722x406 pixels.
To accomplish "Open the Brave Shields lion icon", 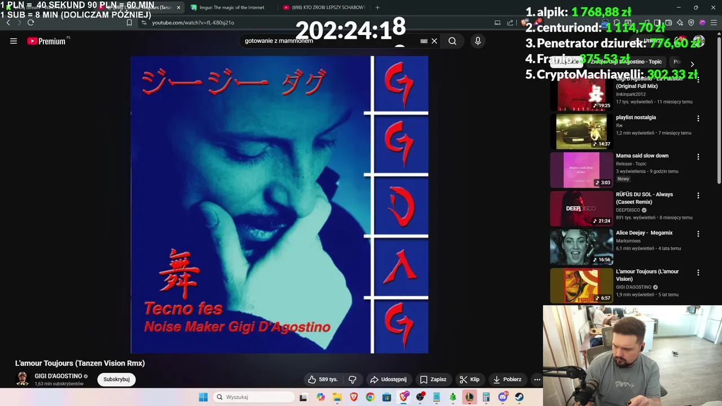I will pos(524,23).
